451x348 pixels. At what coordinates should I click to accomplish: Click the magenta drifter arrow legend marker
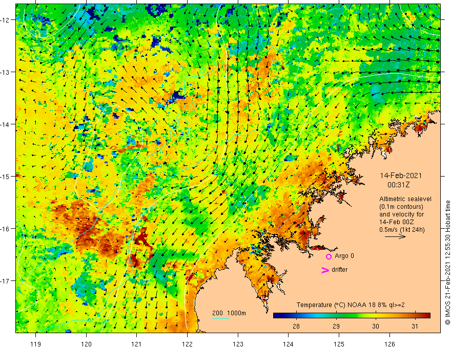325,270
